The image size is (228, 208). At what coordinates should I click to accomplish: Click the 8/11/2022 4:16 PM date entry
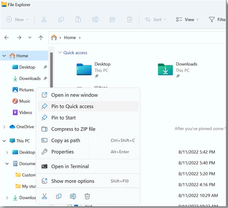click(x=196, y=184)
